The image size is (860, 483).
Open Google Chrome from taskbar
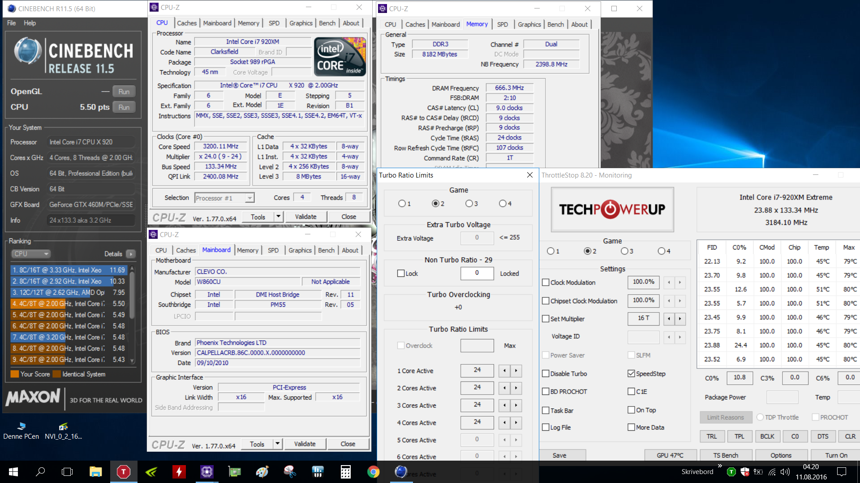pos(373,472)
